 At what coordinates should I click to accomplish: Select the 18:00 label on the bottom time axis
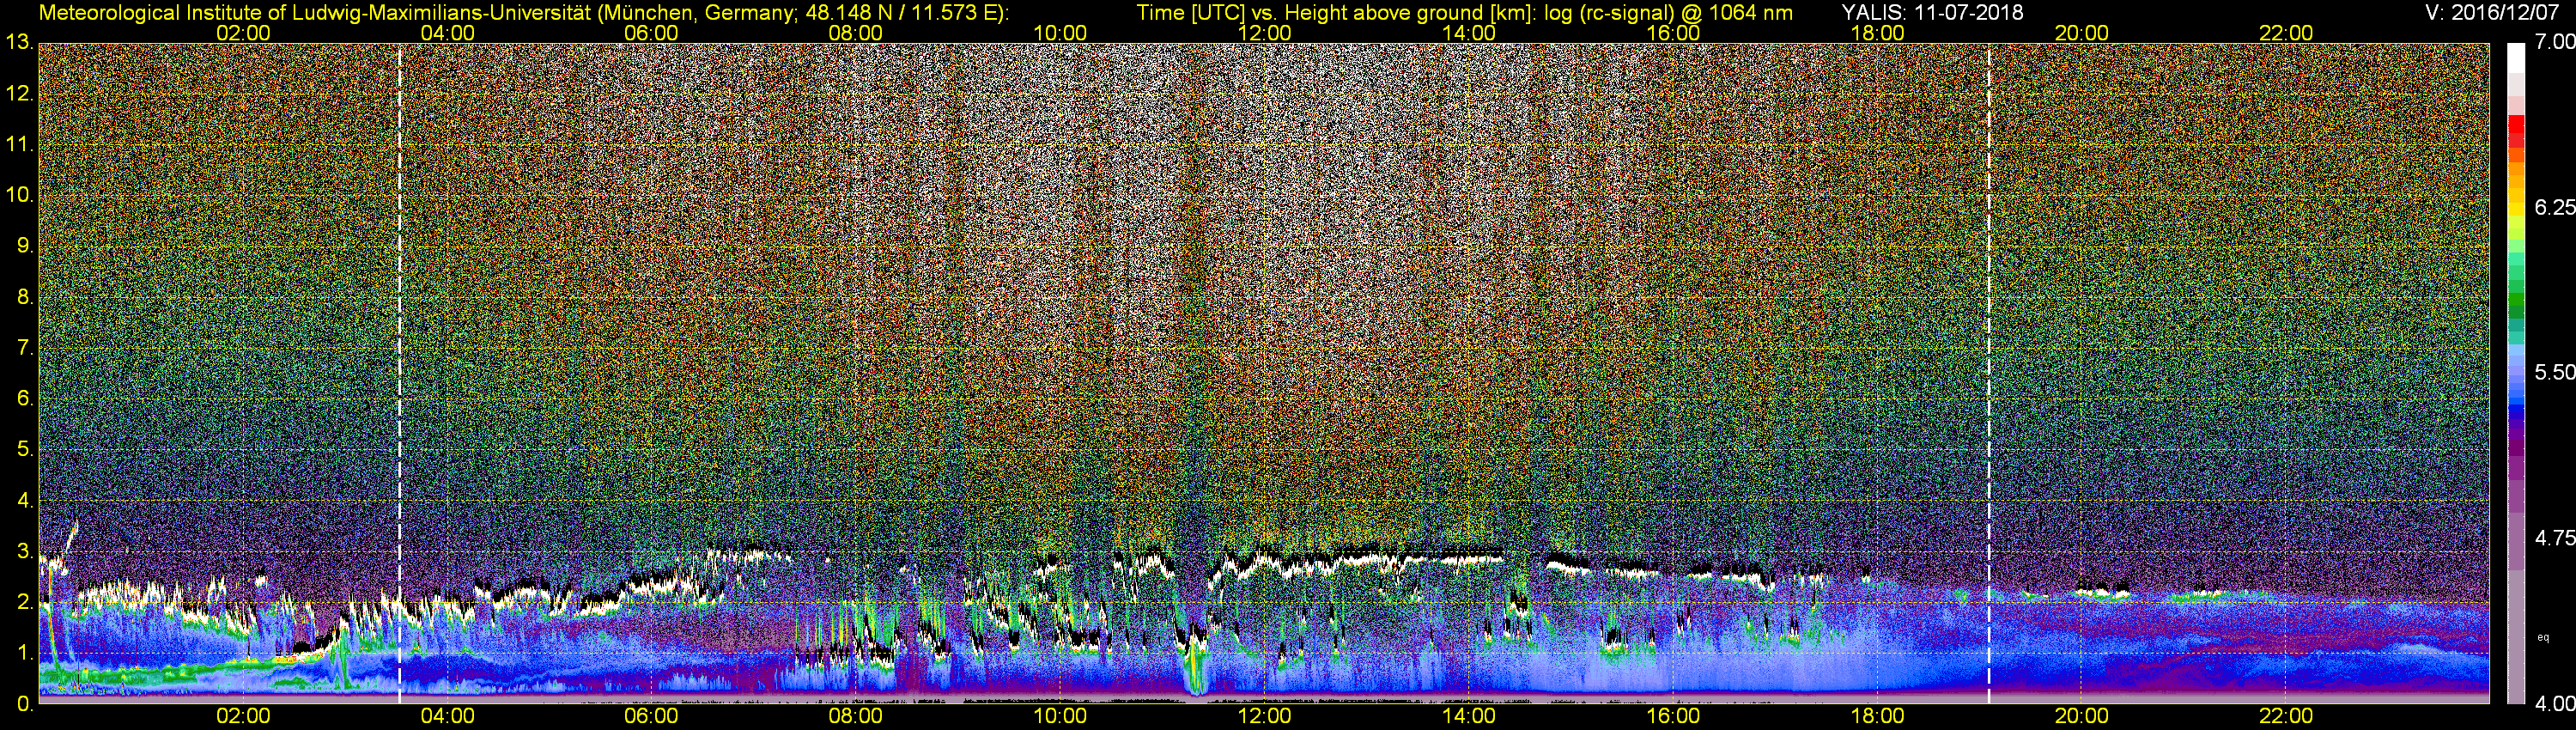[x=1877, y=717]
